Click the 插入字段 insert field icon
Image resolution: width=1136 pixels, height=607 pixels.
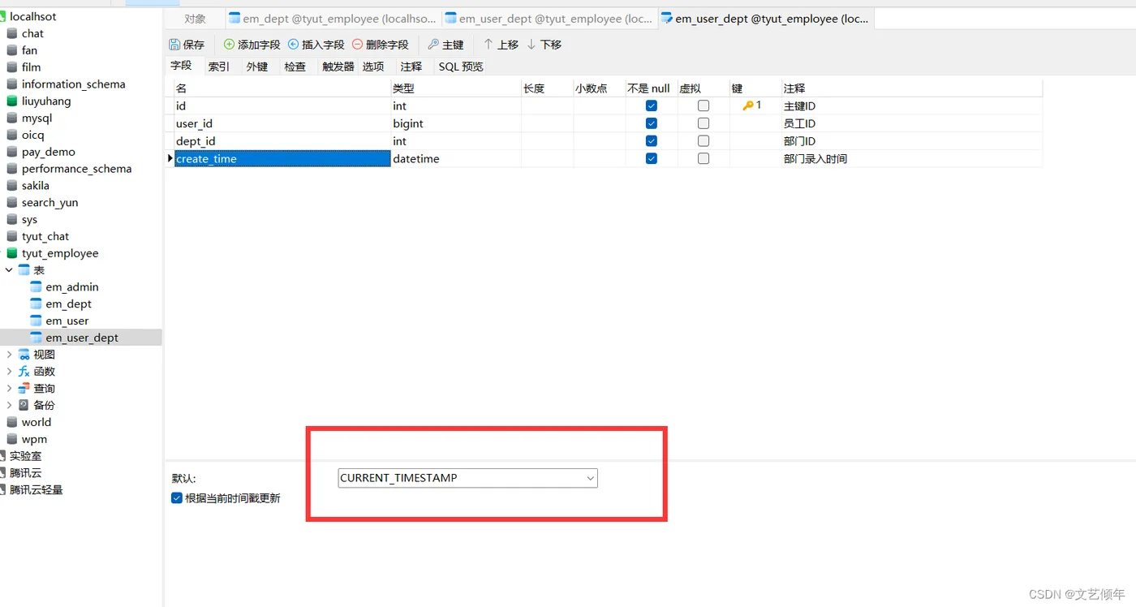(x=294, y=45)
